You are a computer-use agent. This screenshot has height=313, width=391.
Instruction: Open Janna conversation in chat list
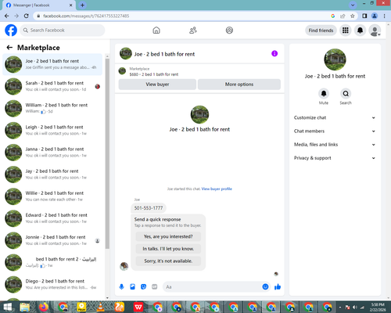pos(52,153)
